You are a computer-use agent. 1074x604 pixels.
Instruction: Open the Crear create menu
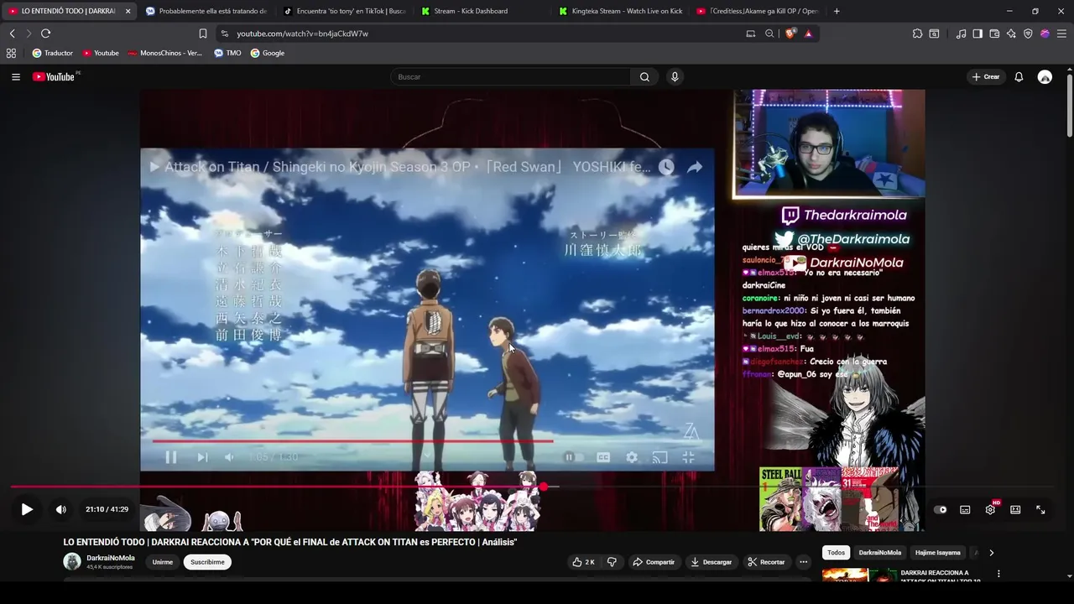point(986,76)
